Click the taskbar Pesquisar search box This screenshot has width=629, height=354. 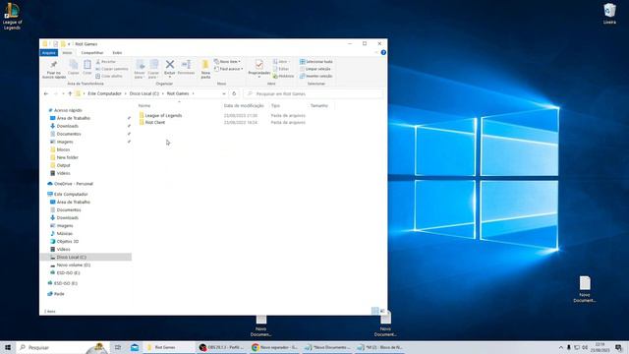click(x=63, y=347)
